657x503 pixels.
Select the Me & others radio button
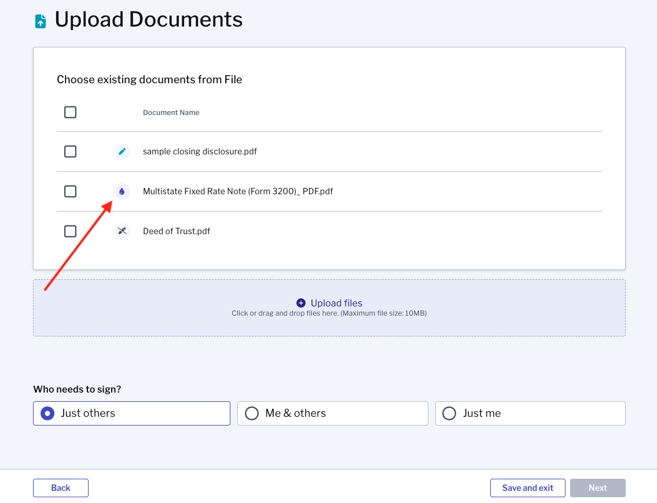[252, 413]
